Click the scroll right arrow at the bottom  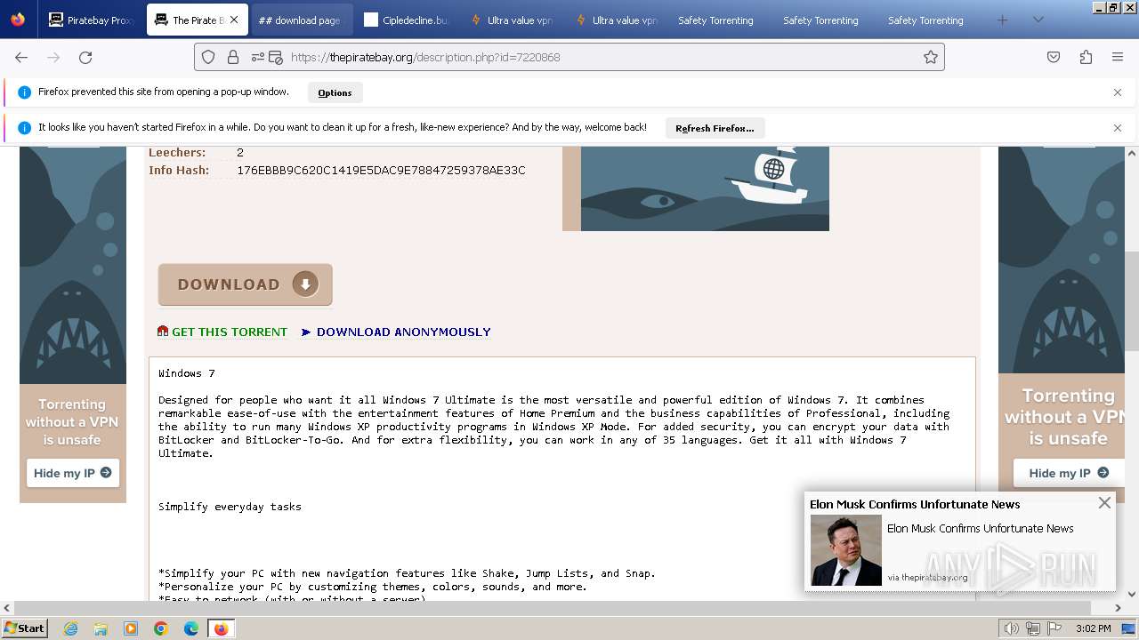coord(1119,608)
